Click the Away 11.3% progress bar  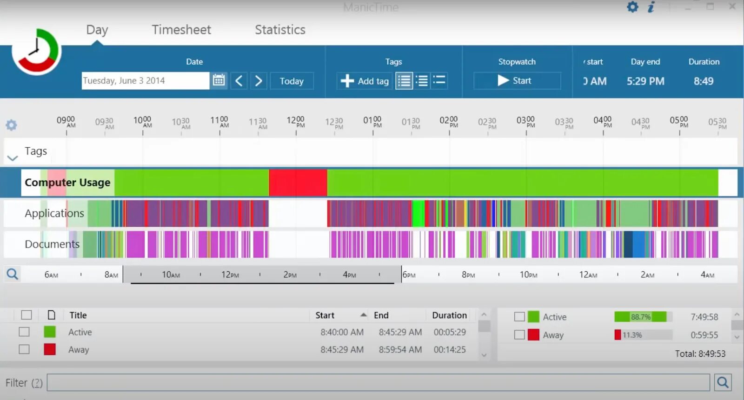(644, 334)
